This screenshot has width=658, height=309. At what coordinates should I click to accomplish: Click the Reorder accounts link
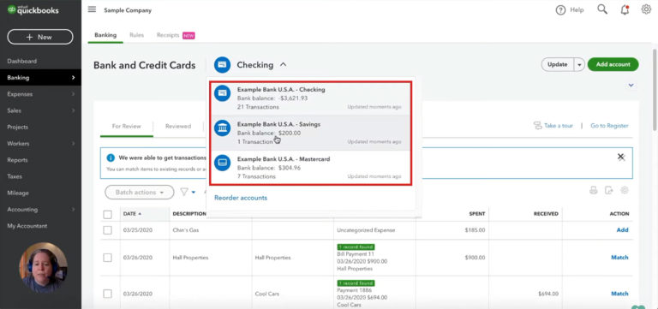[x=241, y=198]
